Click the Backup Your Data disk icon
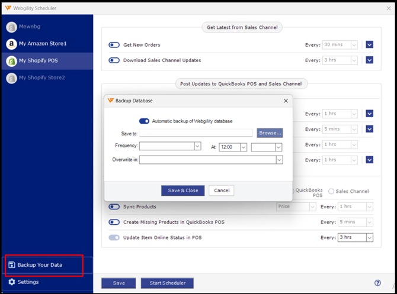This screenshot has height=294, width=397. point(11,265)
